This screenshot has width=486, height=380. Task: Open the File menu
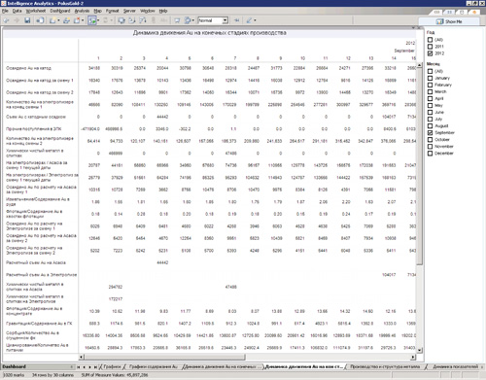5,11
